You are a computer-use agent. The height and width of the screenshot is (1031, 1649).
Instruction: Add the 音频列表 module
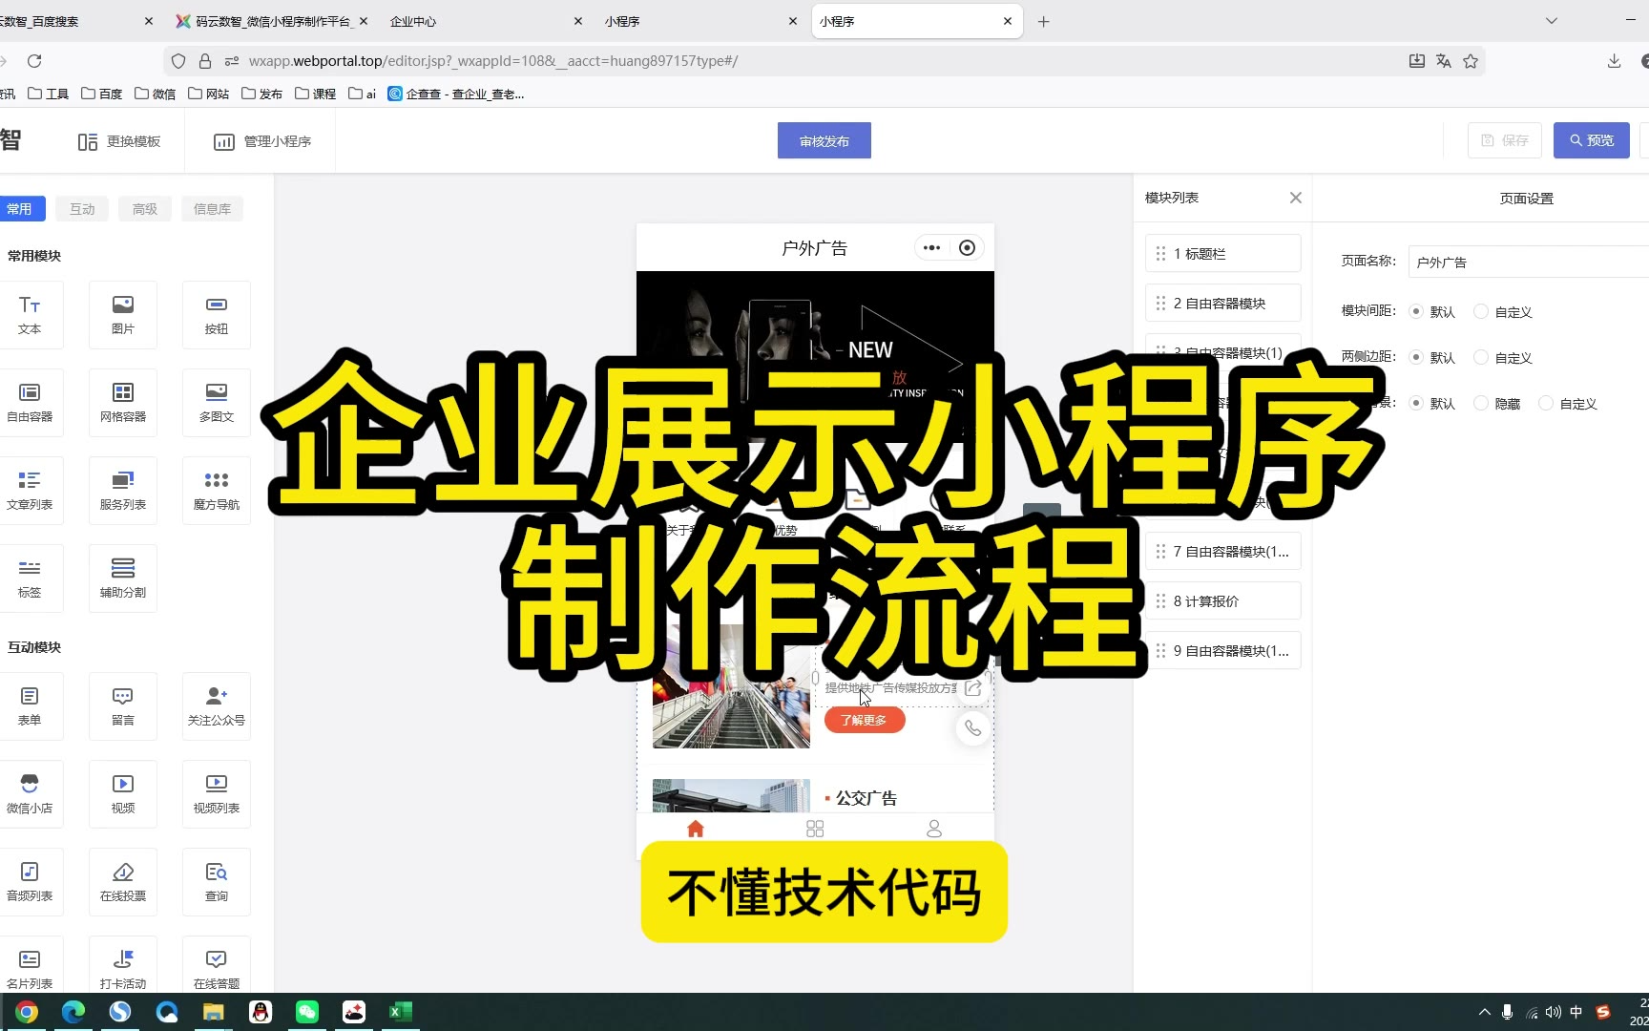point(30,882)
